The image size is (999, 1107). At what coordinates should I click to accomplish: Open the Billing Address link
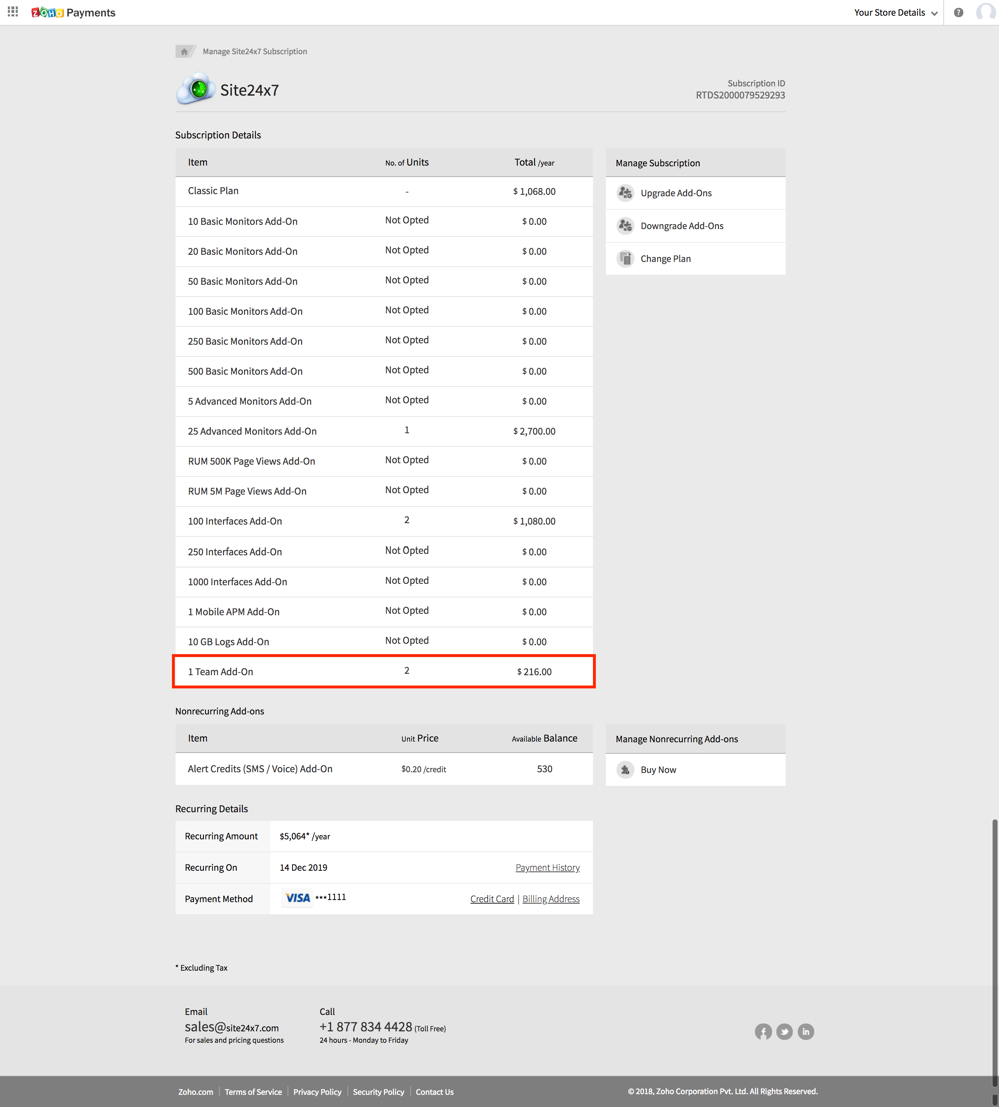tap(551, 899)
